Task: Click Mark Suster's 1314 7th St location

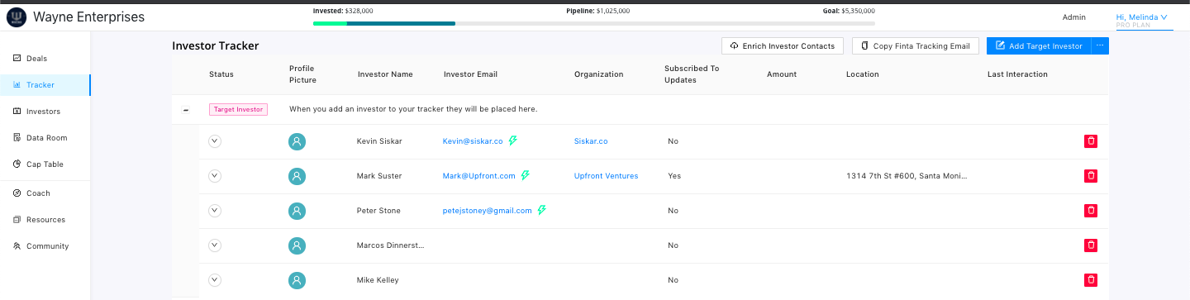Action: coord(907,176)
